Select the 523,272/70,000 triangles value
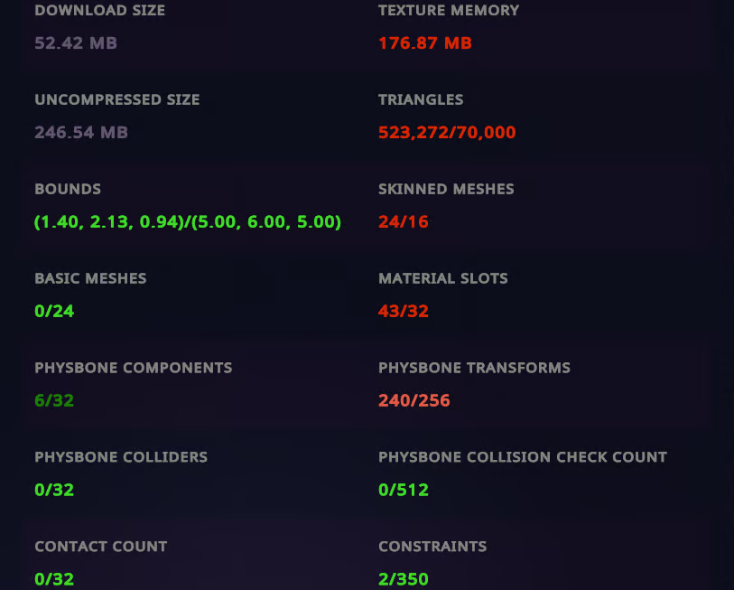734x590 pixels. tap(447, 132)
